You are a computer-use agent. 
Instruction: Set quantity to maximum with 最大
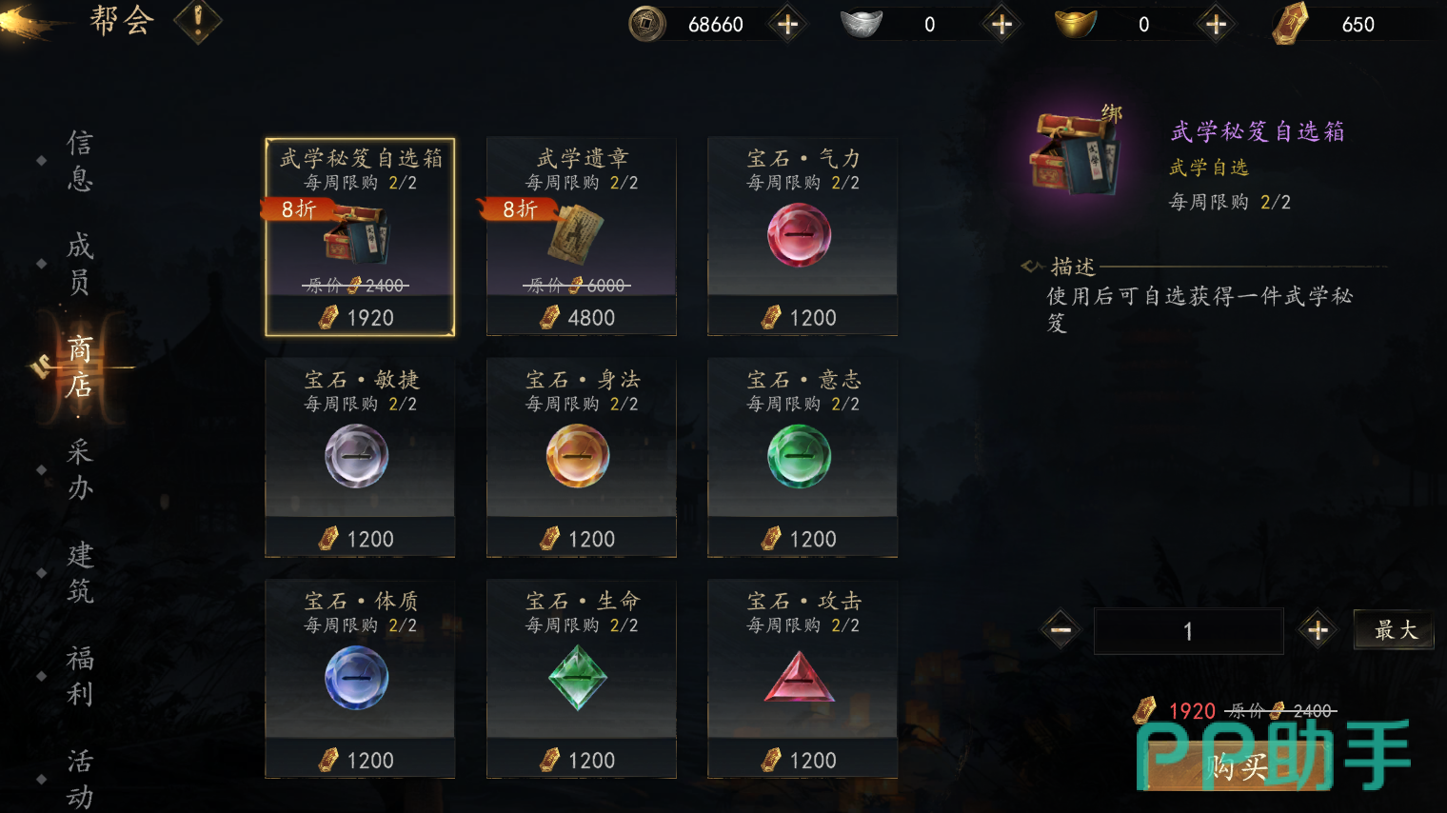1395,630
